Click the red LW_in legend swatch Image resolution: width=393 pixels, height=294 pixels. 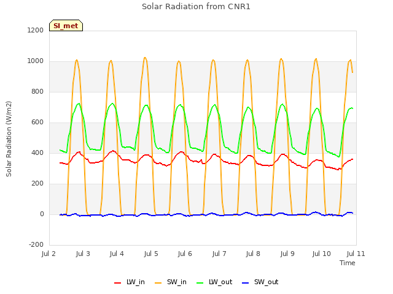point(117,282)
